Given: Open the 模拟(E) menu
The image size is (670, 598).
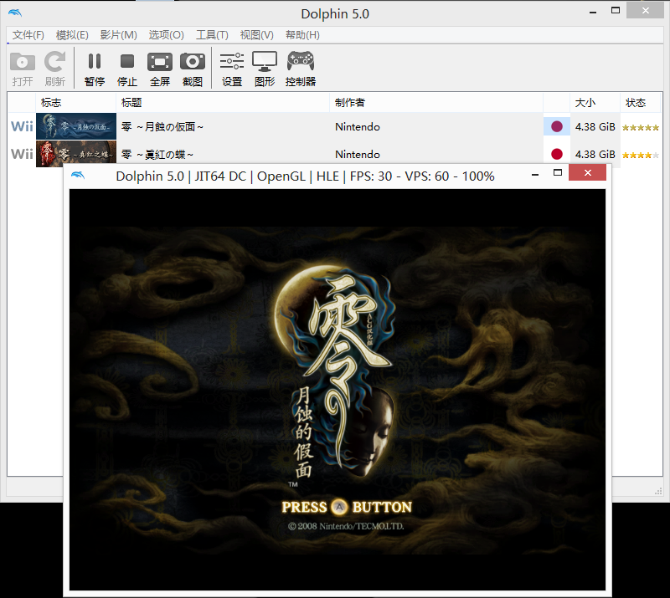Looking at the screenshot, I should 72,35.
